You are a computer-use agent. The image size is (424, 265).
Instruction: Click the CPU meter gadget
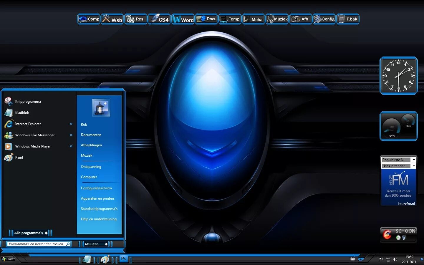[x=399, y=126]
